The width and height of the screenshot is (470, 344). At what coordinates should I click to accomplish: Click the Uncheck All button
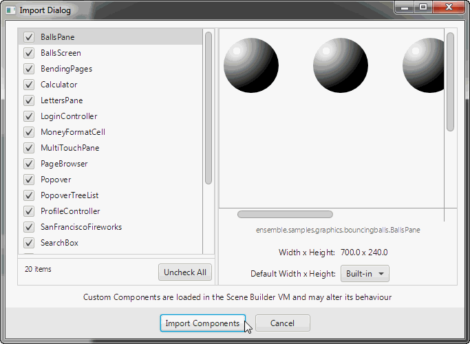tap(185, 272)
